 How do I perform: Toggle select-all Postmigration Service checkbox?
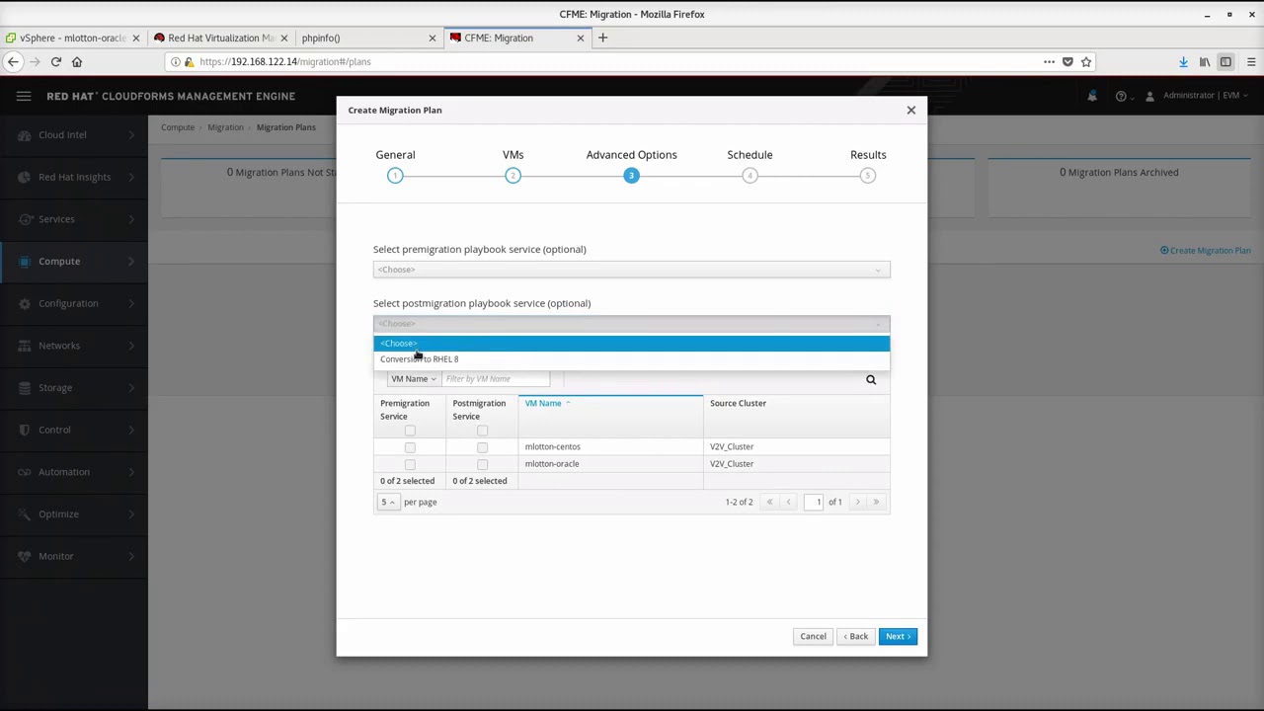482,431
